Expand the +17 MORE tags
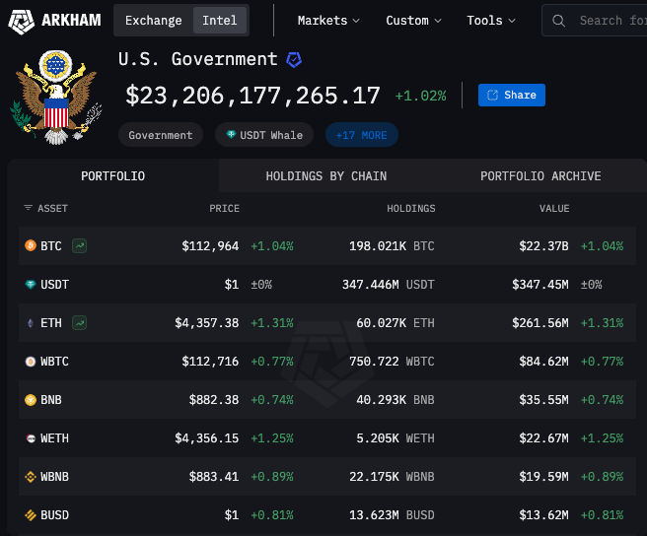The height and width of the screenshot is (536, 647). 361,135
